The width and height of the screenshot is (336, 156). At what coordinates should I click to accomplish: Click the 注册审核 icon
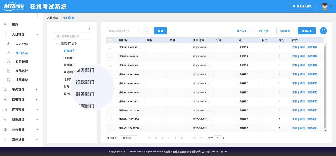point(9,80)
